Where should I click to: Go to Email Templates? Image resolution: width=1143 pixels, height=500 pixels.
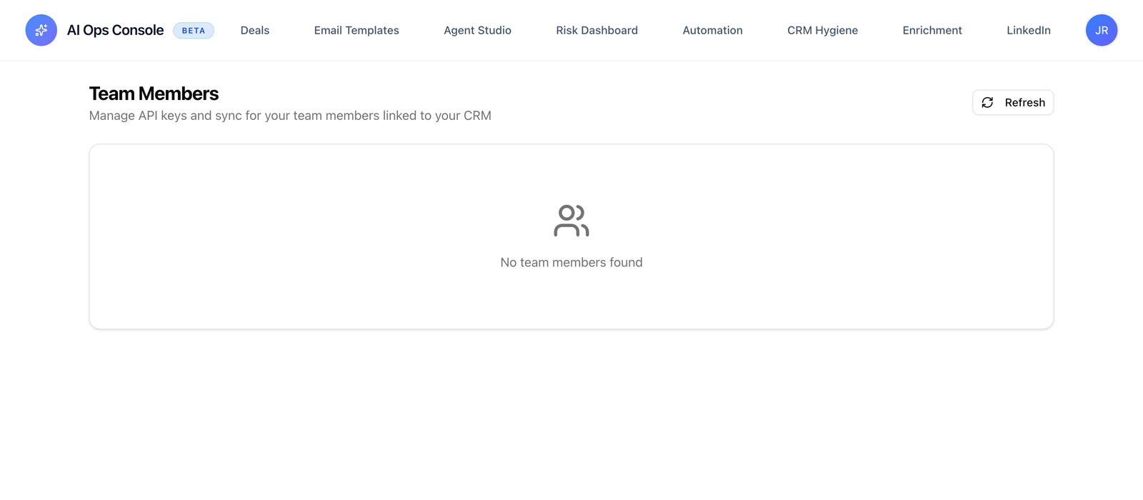point(356,30)
